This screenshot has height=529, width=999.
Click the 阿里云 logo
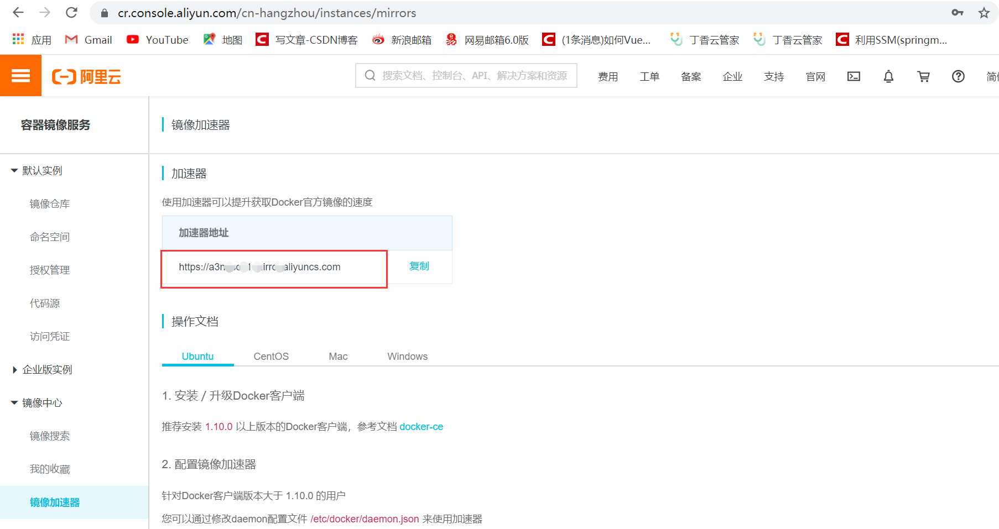pyautogui.click(x=86, y=76)
